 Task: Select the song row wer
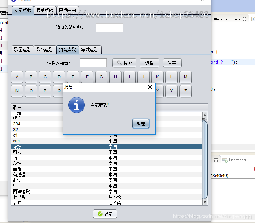(x=107, y=141)
